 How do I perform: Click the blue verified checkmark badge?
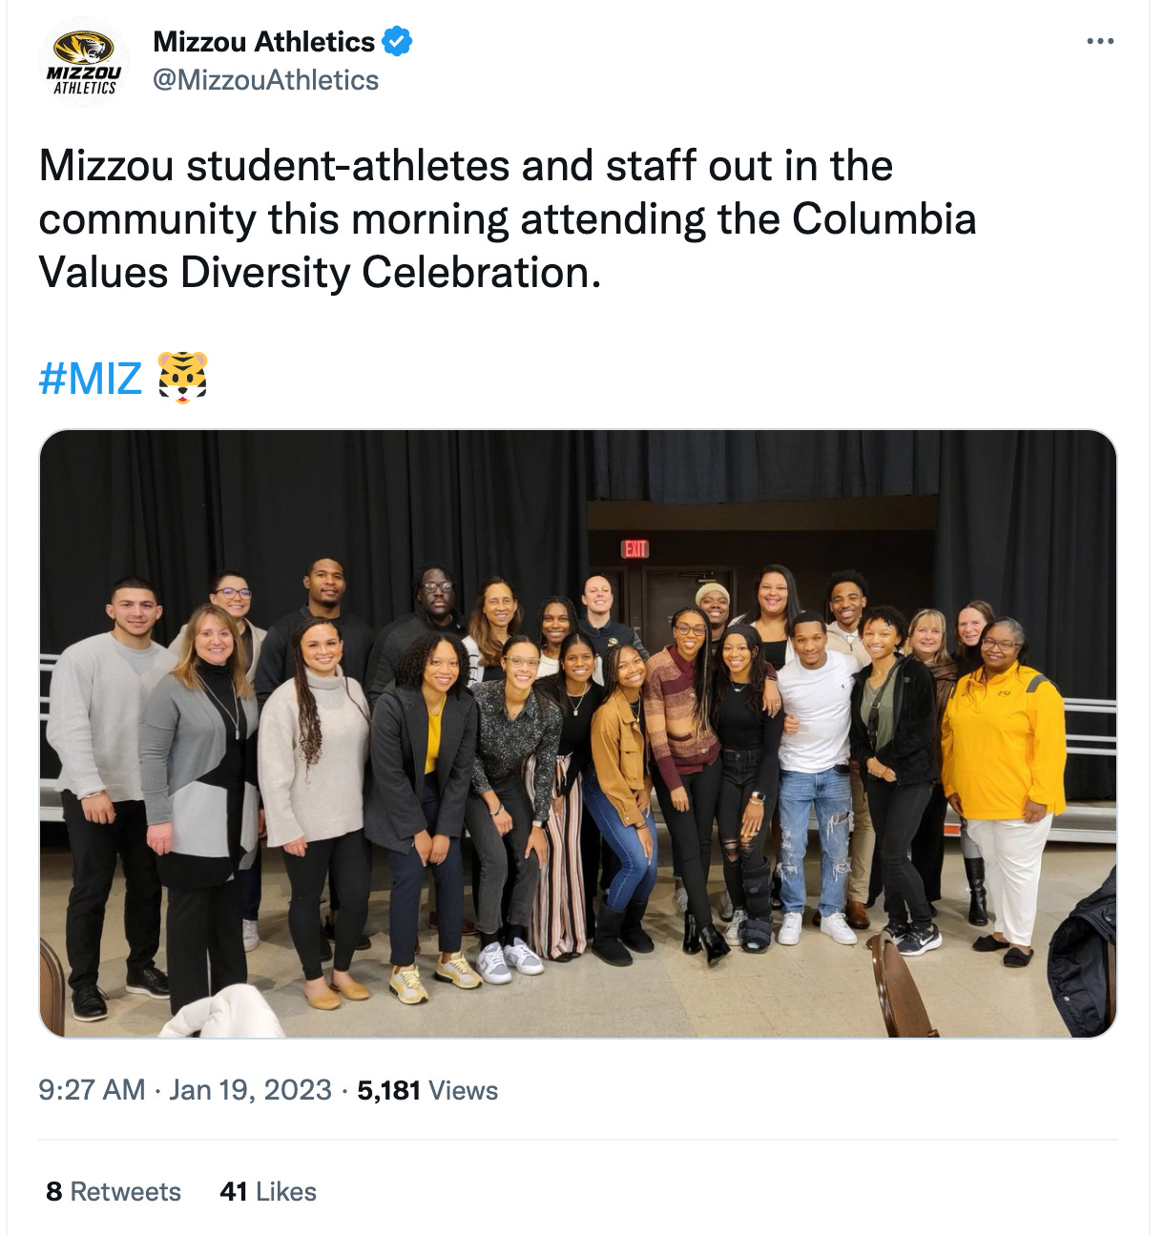click(397, 40)
